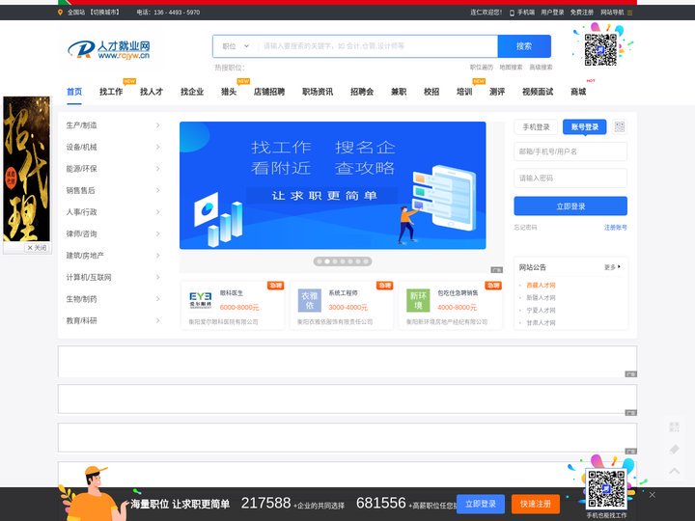Image resolution: width=695 pixels, height=521 pixels.
Task: Open the 招聘会 nav item
Action: [362, 92]
